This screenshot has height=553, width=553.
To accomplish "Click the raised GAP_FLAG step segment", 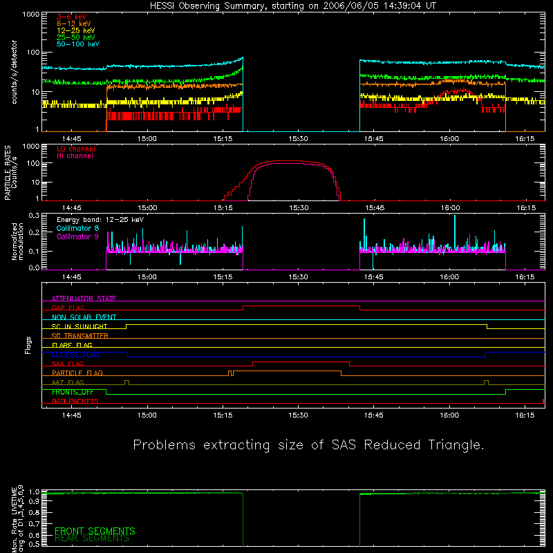I will tap(301, 306).
